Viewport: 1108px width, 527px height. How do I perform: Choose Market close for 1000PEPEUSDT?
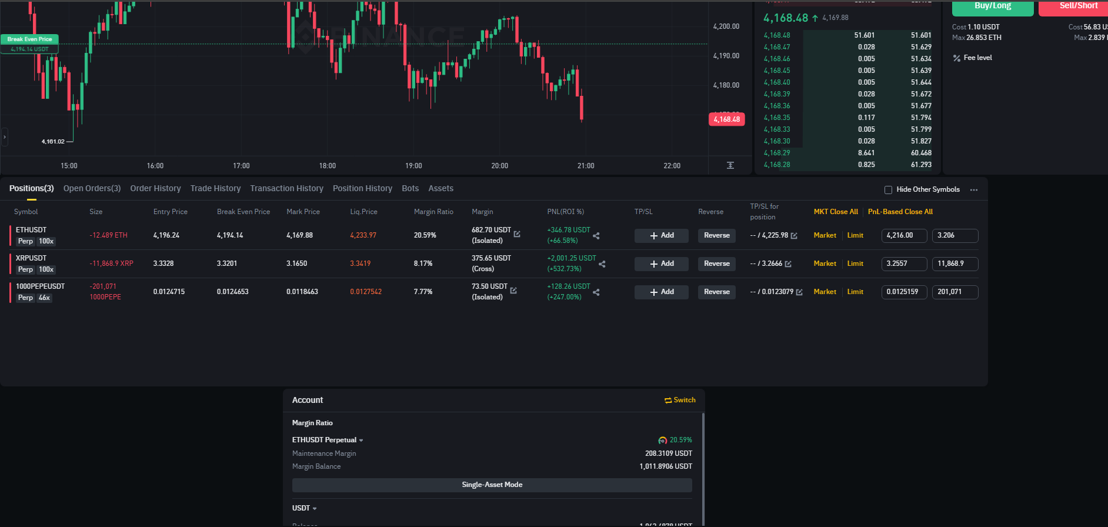click(x=825, y=292)
